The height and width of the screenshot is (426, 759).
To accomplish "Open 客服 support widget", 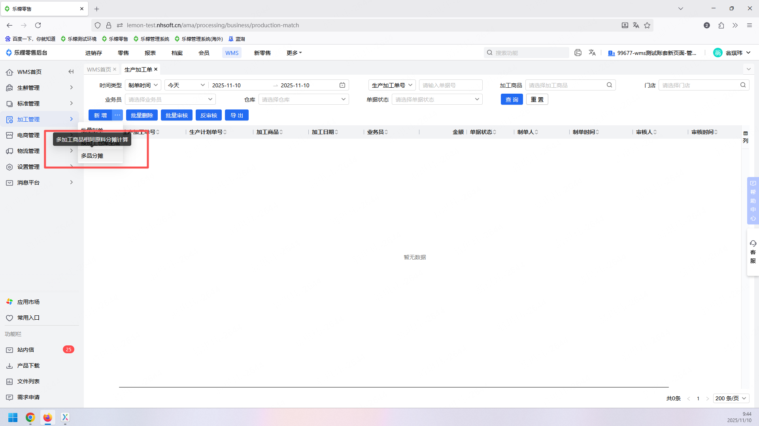I will coord(753,252).
